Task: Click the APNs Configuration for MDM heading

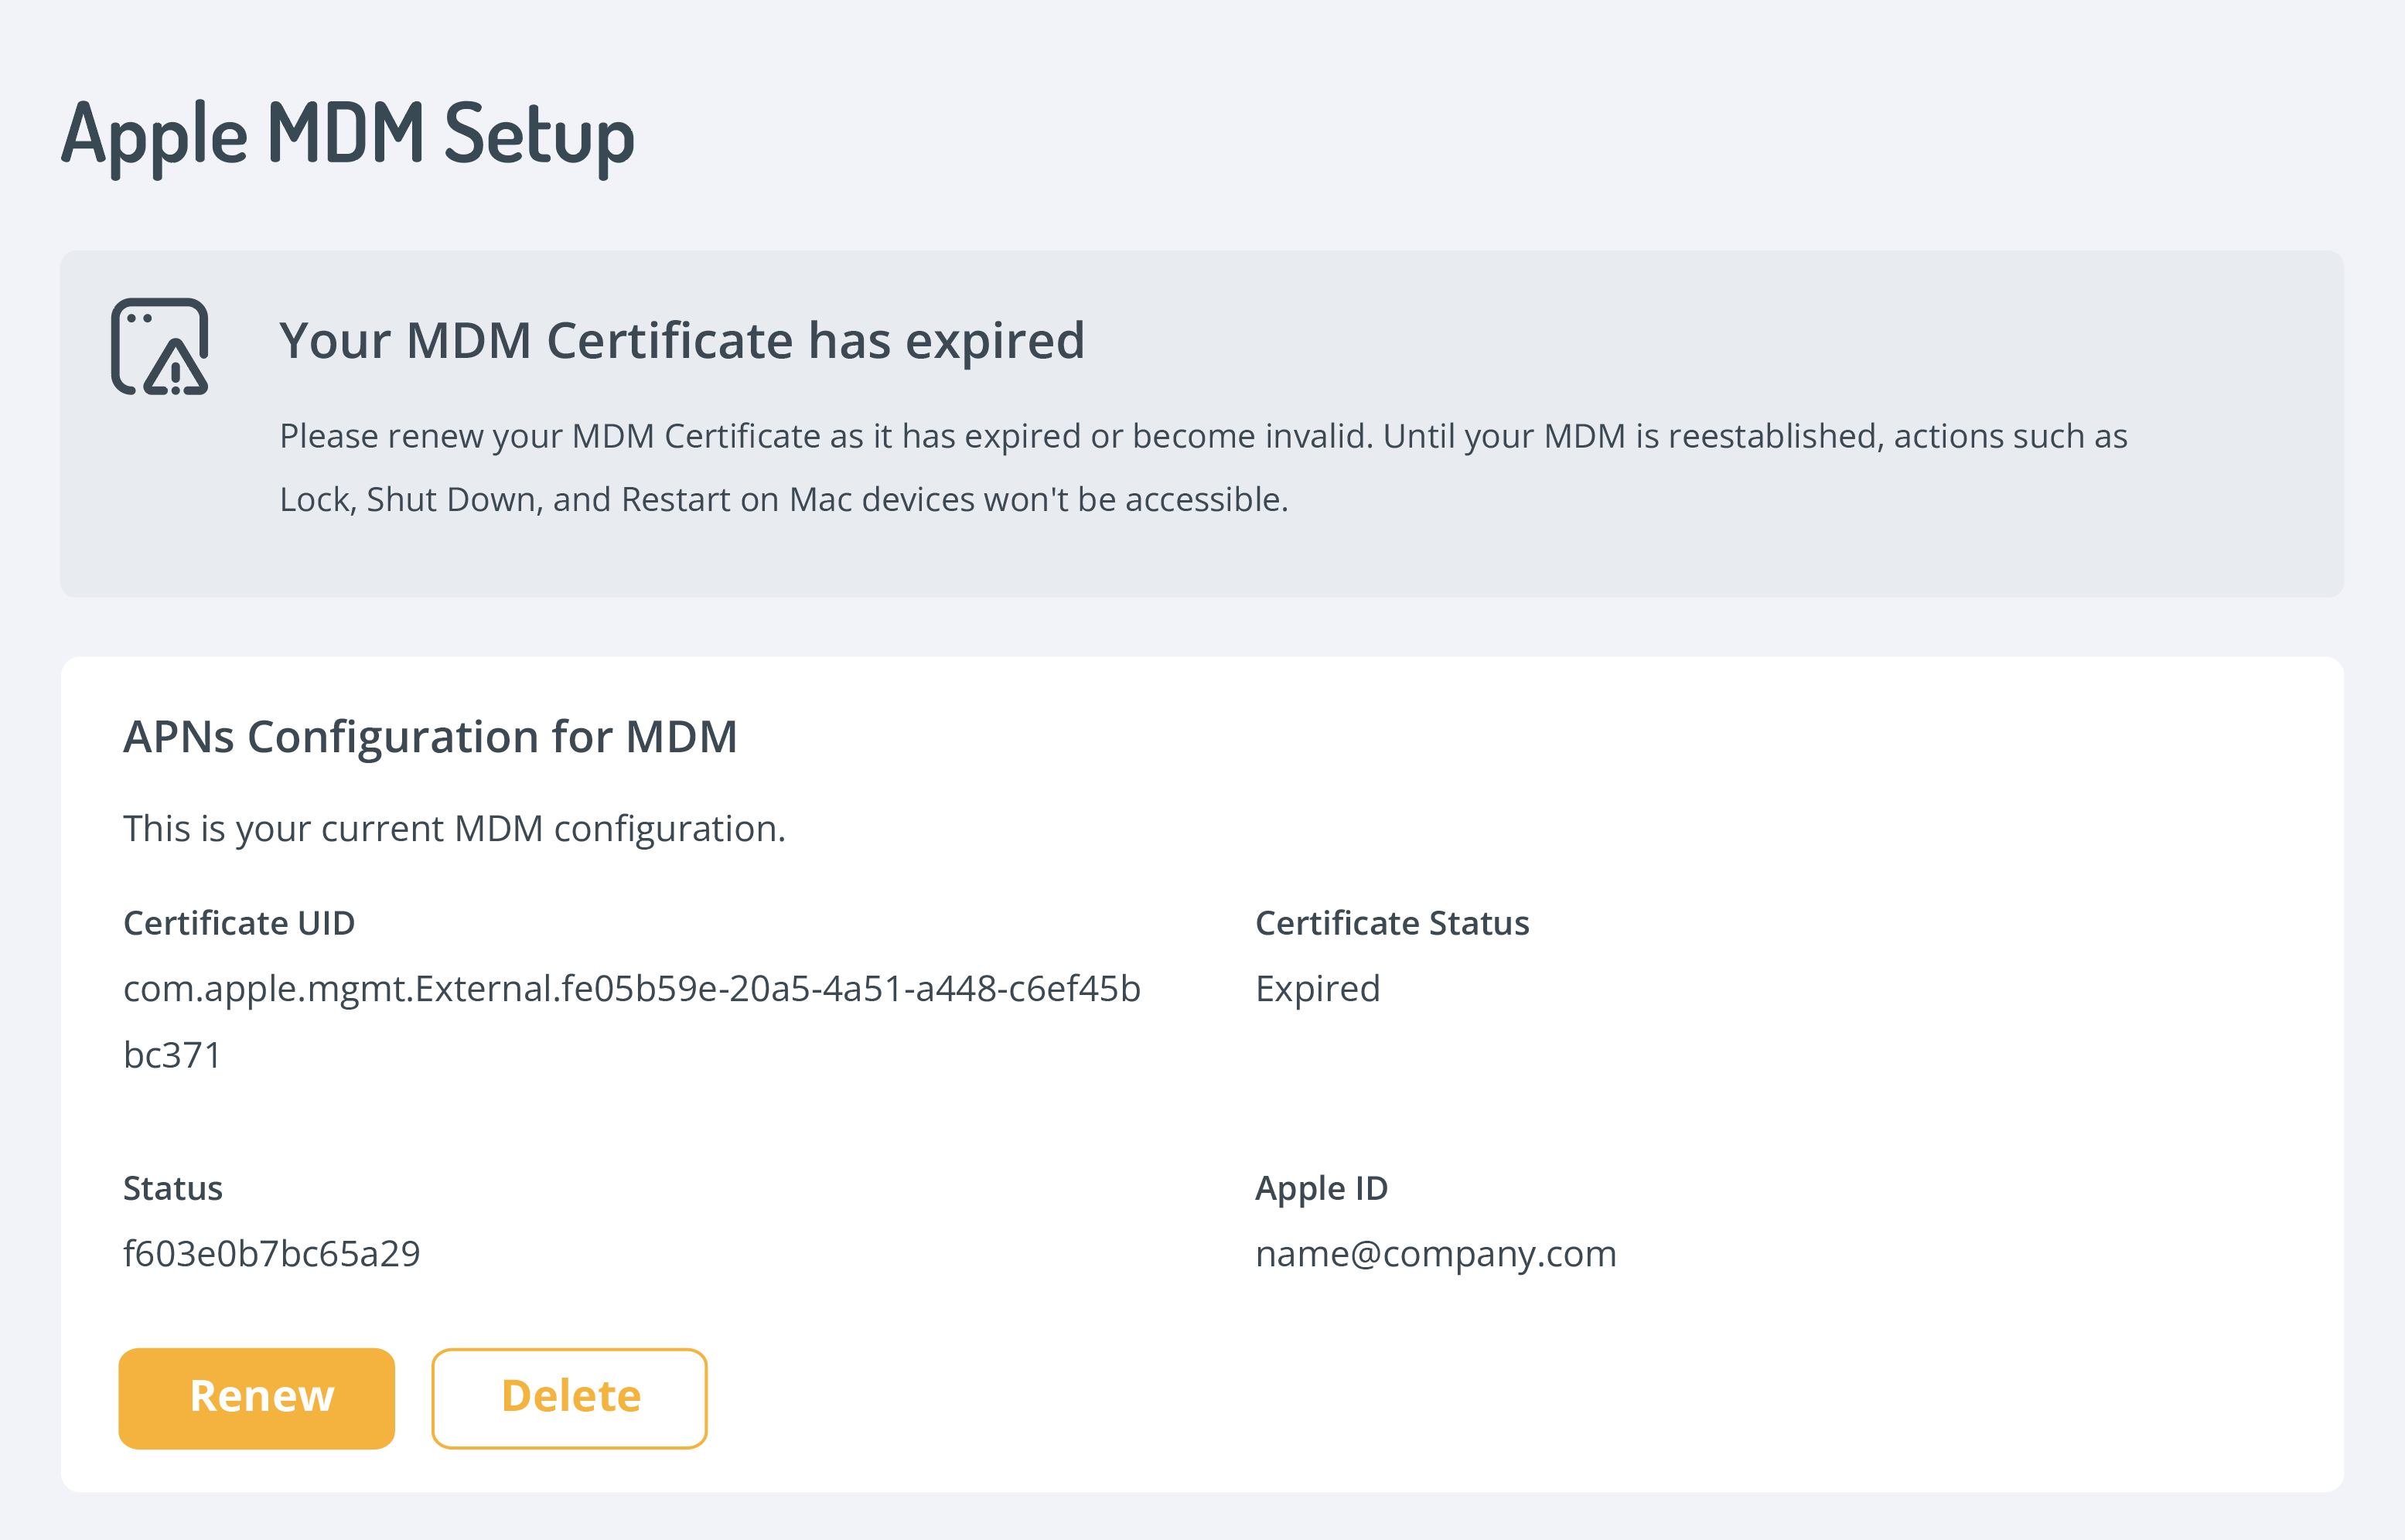Action: point(430,737)
